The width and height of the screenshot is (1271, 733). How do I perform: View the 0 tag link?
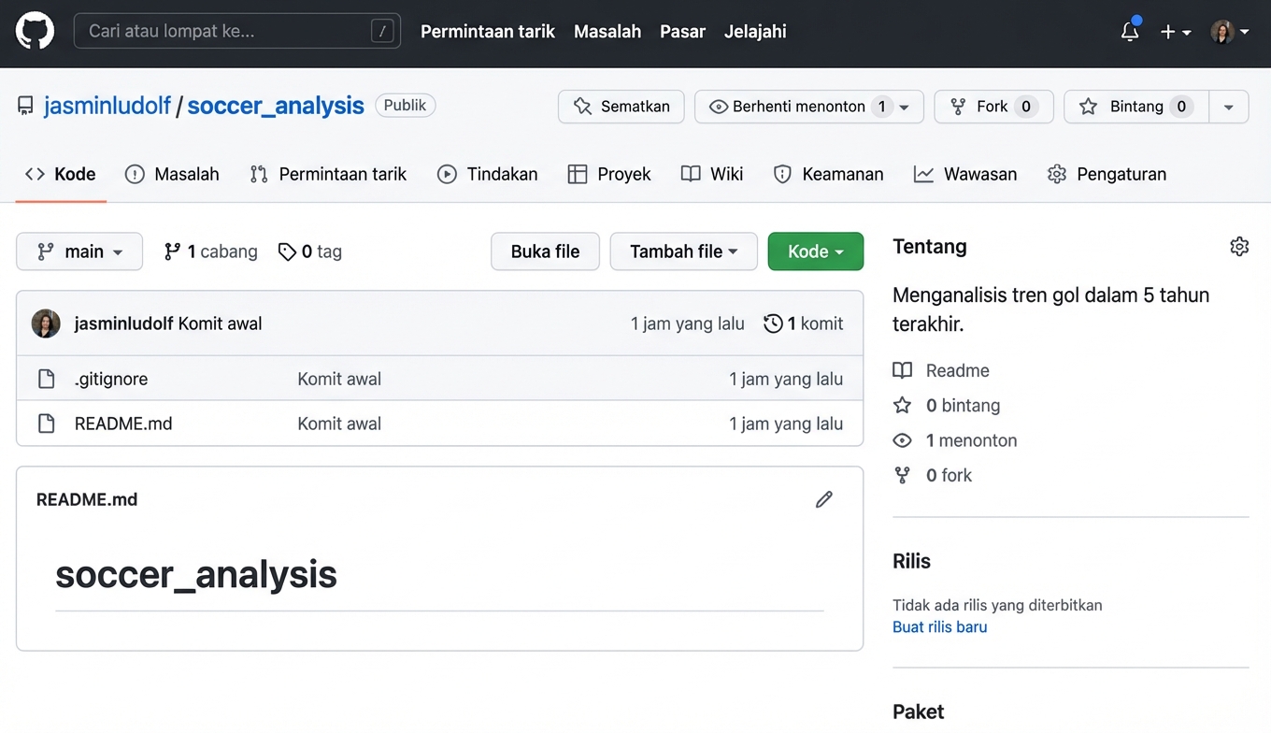click(x=310, y=252)
